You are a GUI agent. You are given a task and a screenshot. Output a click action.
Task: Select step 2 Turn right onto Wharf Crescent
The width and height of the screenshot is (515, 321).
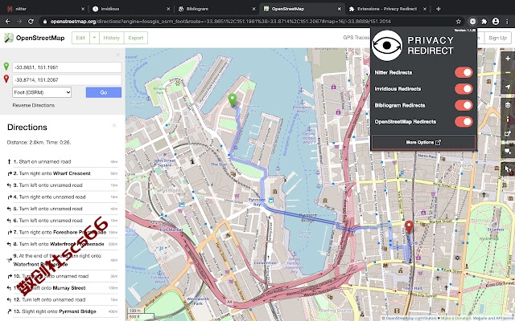(63, 173)
